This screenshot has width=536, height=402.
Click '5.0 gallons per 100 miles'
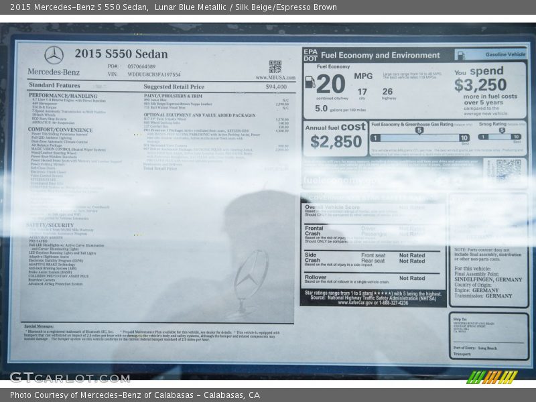click(340, 109)
